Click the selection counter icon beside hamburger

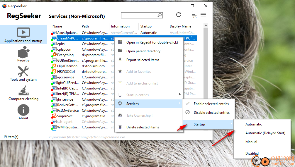coord(195,15)
